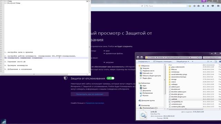Open the 'Общий доступ' dropdown

[183, 62]
